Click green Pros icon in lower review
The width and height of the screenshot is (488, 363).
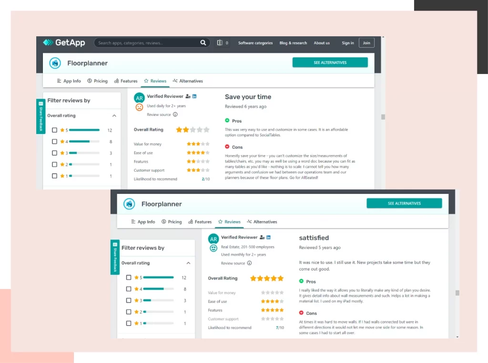(301, 281)
